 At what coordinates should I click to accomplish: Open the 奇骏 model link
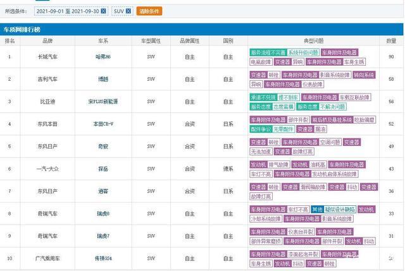[x=103, y=147]
